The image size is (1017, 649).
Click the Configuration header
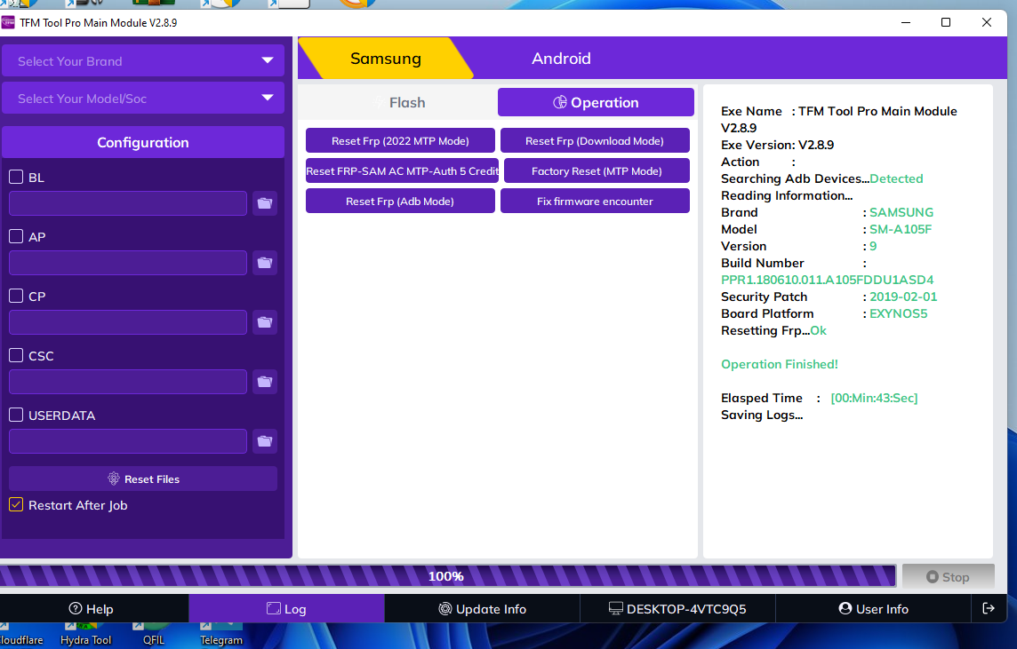143,142
